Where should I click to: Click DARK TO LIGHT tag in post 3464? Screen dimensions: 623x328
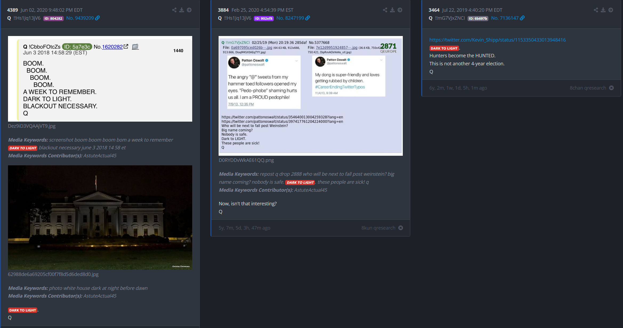(444, 48)
